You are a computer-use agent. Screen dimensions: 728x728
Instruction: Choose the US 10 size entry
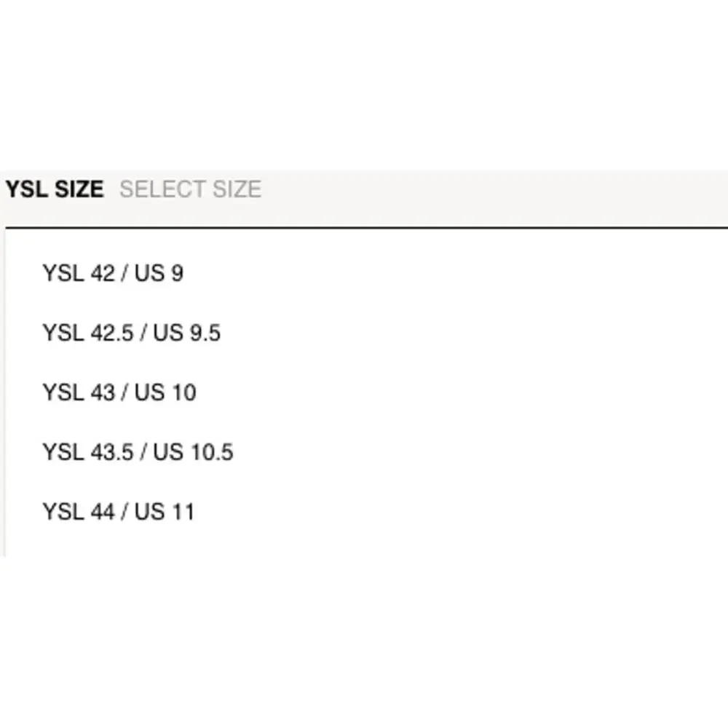pyautogui.click(x=119, y=393)
